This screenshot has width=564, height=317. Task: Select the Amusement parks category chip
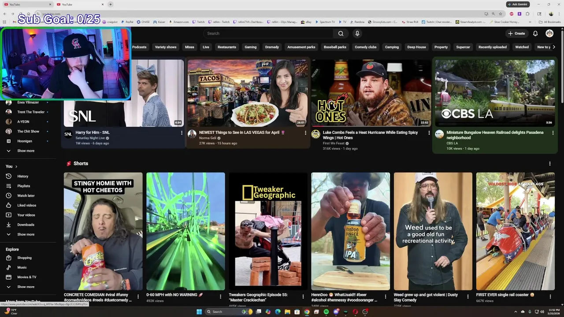click(301, 47)
